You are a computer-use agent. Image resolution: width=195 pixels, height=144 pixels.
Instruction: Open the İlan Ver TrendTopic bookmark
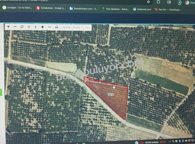168,10
